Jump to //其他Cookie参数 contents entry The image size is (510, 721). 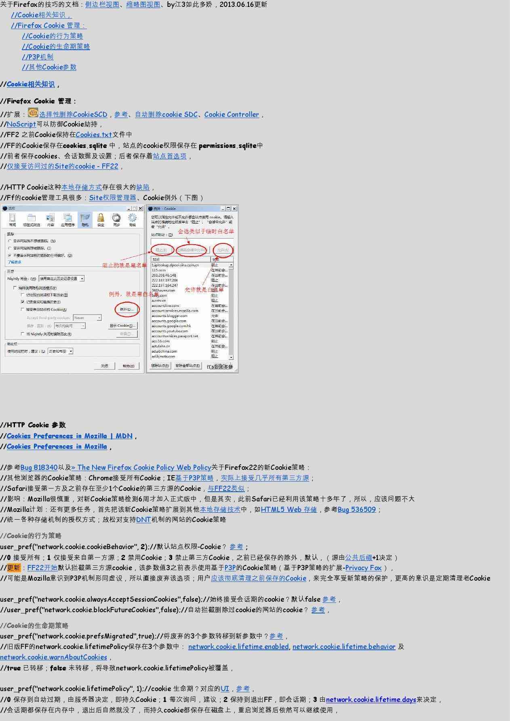point(49,67)
